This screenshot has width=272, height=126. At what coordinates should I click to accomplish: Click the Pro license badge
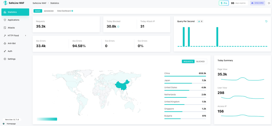(x=224, y=3)
